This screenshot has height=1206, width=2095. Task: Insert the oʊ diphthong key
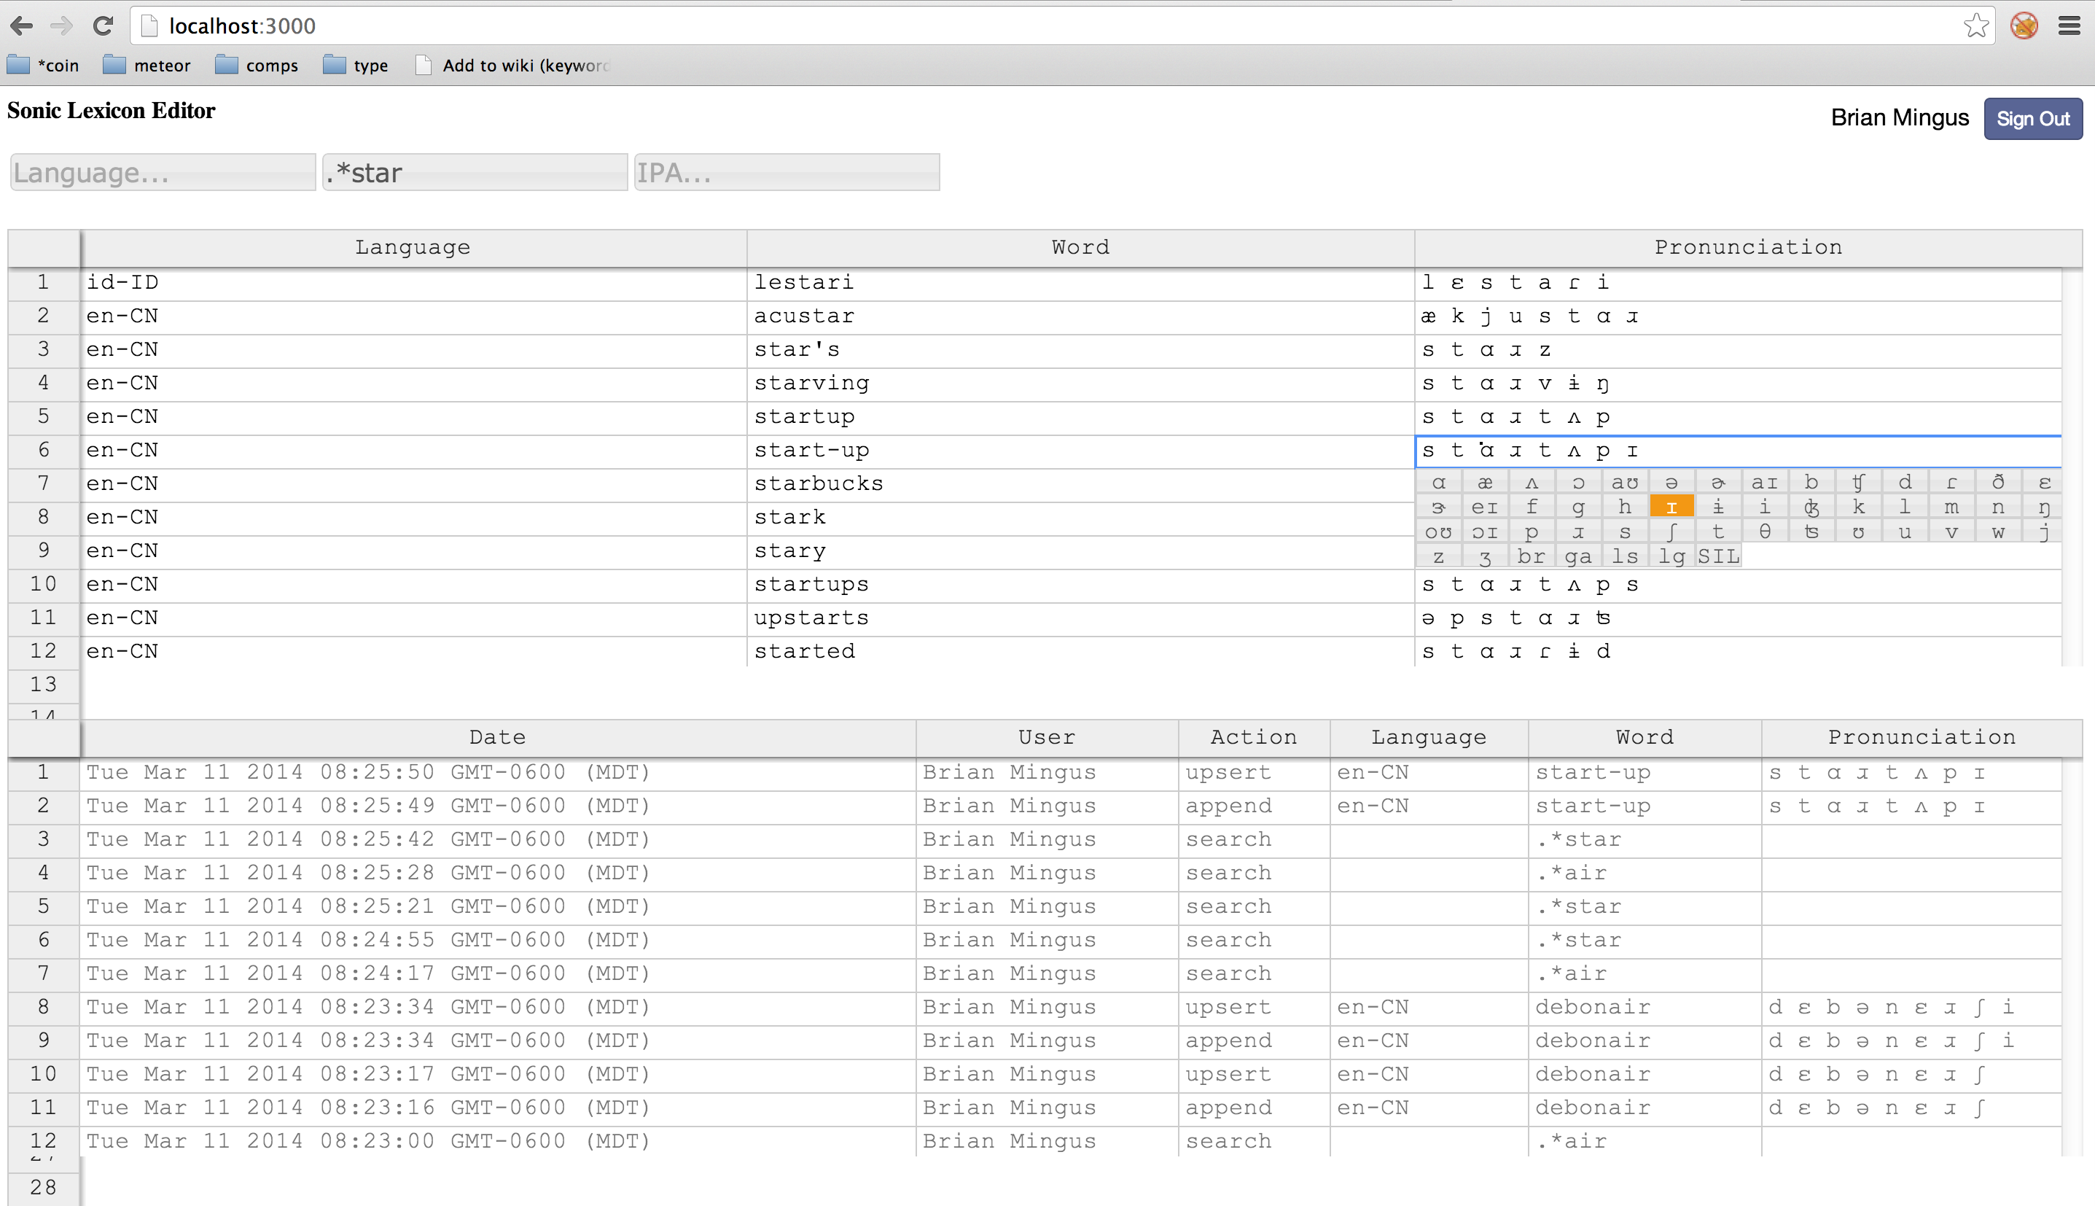coord(1439,532)
